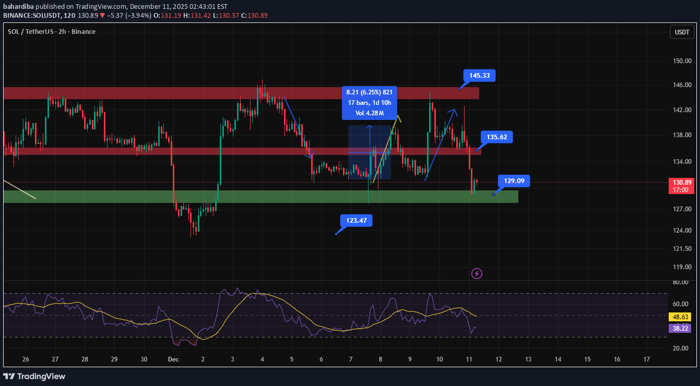700x386 pixels.
Task: Click the purple lightning bolt icon on the chart
Action: [477, 273]
